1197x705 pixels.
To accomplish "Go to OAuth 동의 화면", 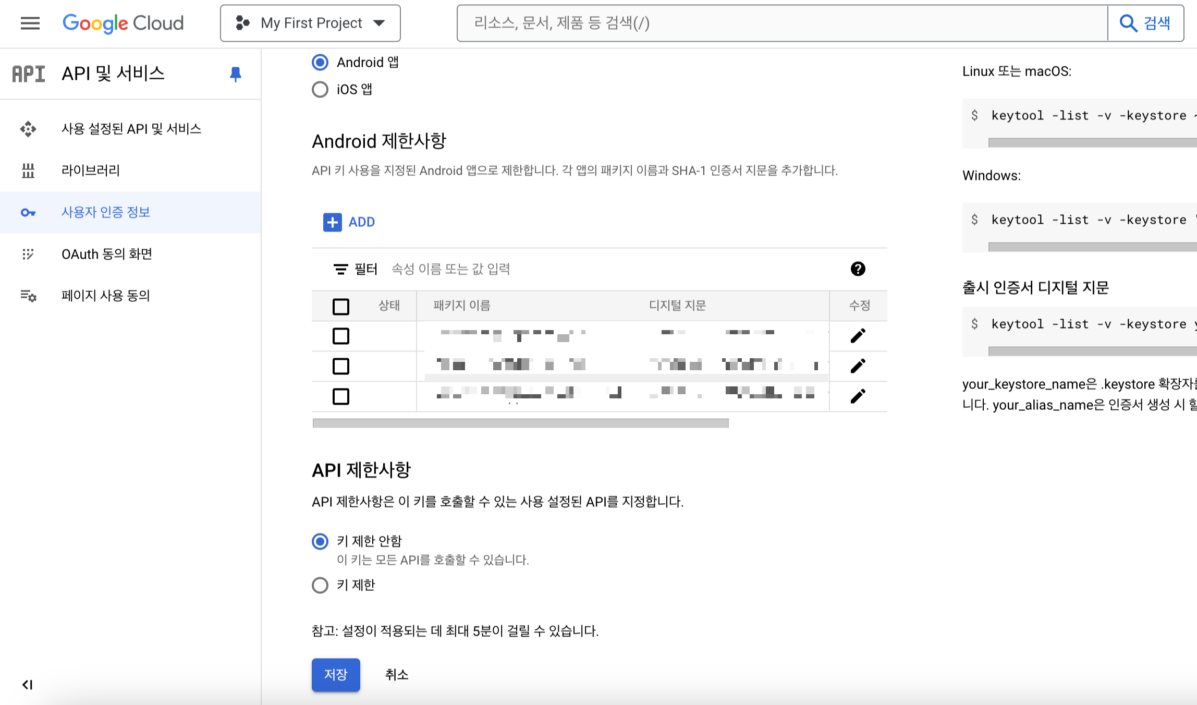I will pos(107,254).
